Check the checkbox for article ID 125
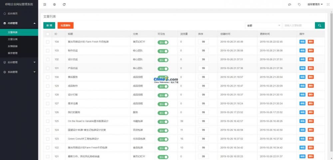The width and height of the screenshot is (333, 160). (x=48, y=121)
